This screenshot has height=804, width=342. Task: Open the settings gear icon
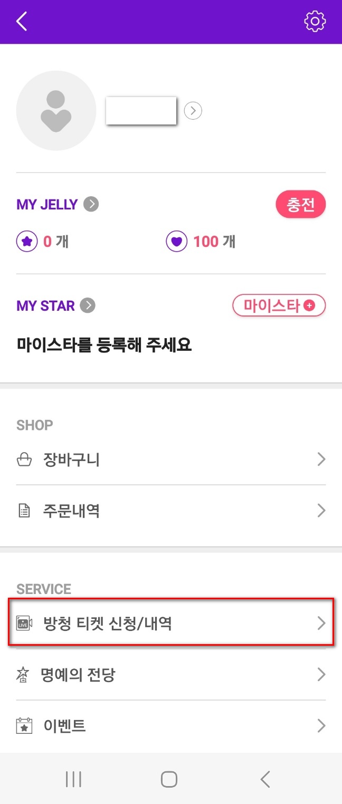315,21
